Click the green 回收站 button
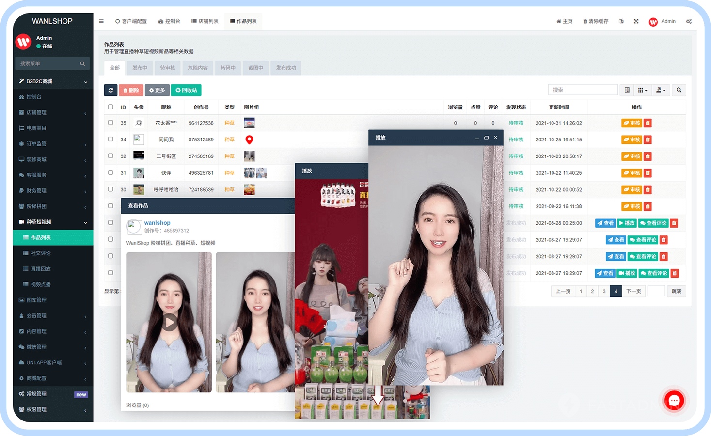The image size is (711, 436). [186, 90]
